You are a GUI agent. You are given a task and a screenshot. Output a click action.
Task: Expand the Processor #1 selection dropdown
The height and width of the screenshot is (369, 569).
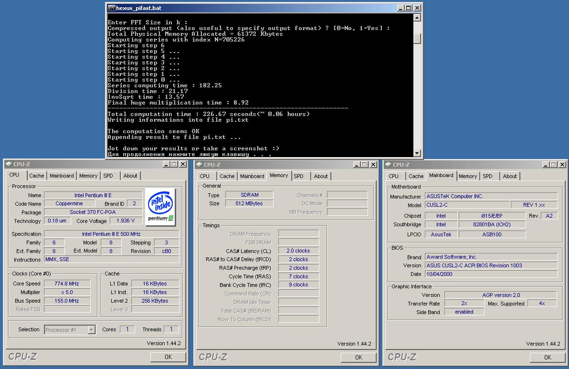pyautogui.click(x=92, y=330)
